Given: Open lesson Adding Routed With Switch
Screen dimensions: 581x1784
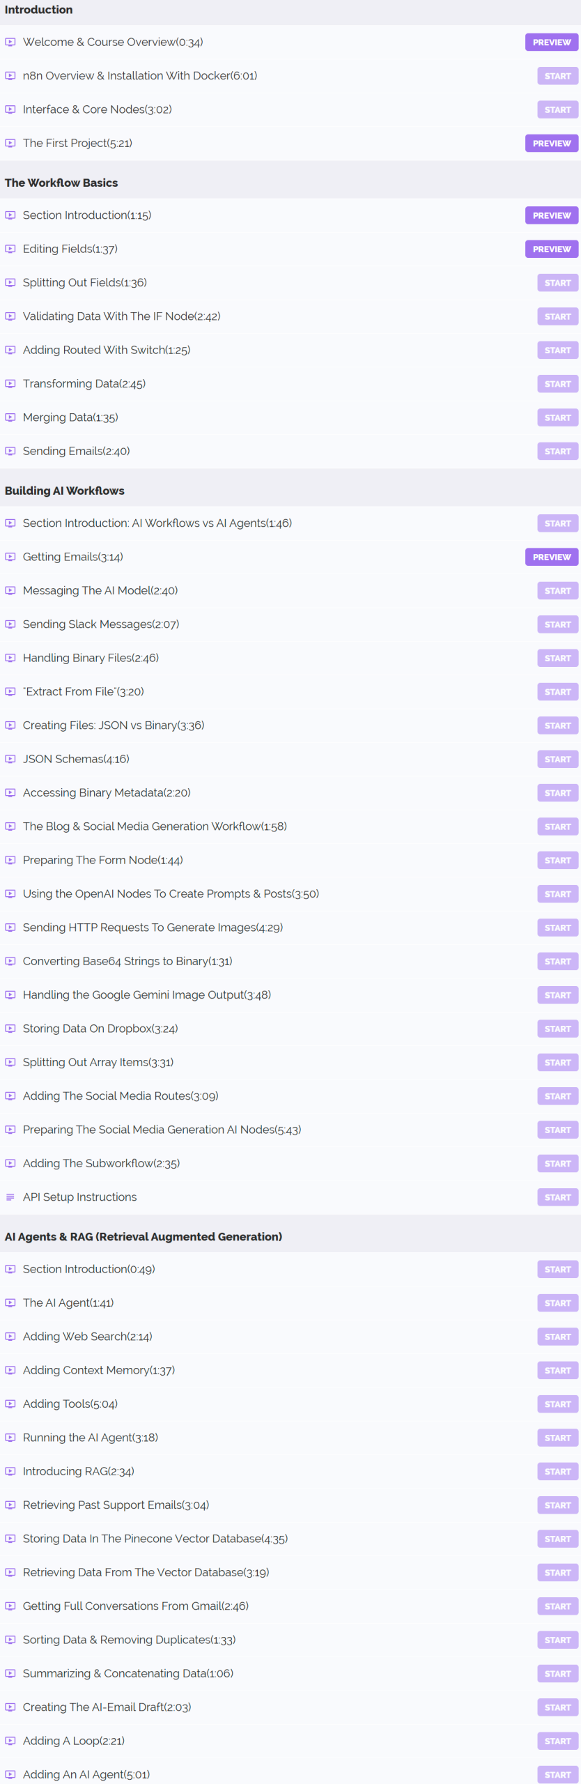Looking at the screenshot, I should point(107,351).
